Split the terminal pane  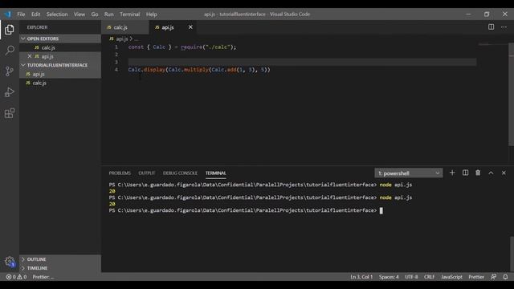465,173
